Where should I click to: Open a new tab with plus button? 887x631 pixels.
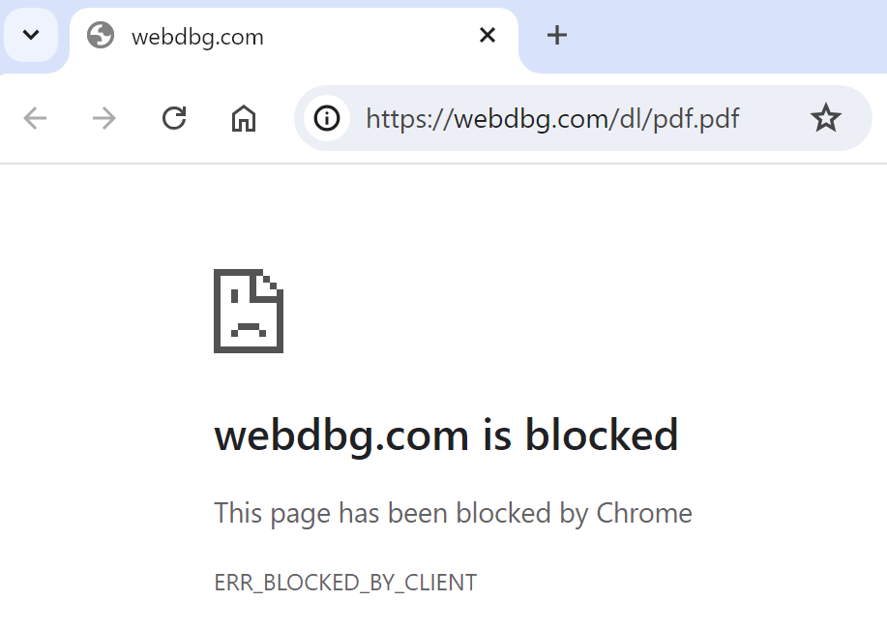coord(556,35)
